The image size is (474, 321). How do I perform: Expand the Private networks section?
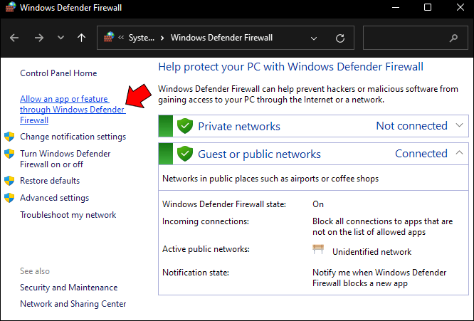[460, 126]
